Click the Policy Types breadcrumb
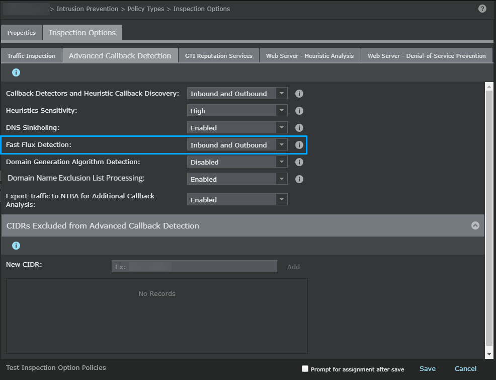 point(145,9)
